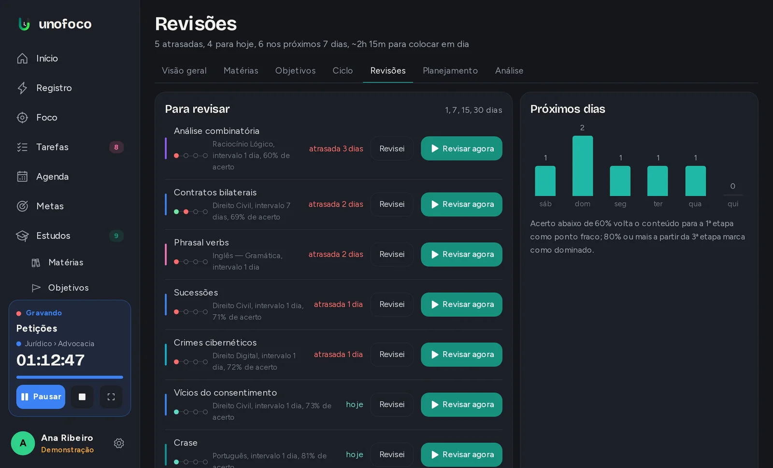The height and width of the screenshot is (468, 773).
Task: Start Revisar agora for Crase
Action: coord(461,455)
